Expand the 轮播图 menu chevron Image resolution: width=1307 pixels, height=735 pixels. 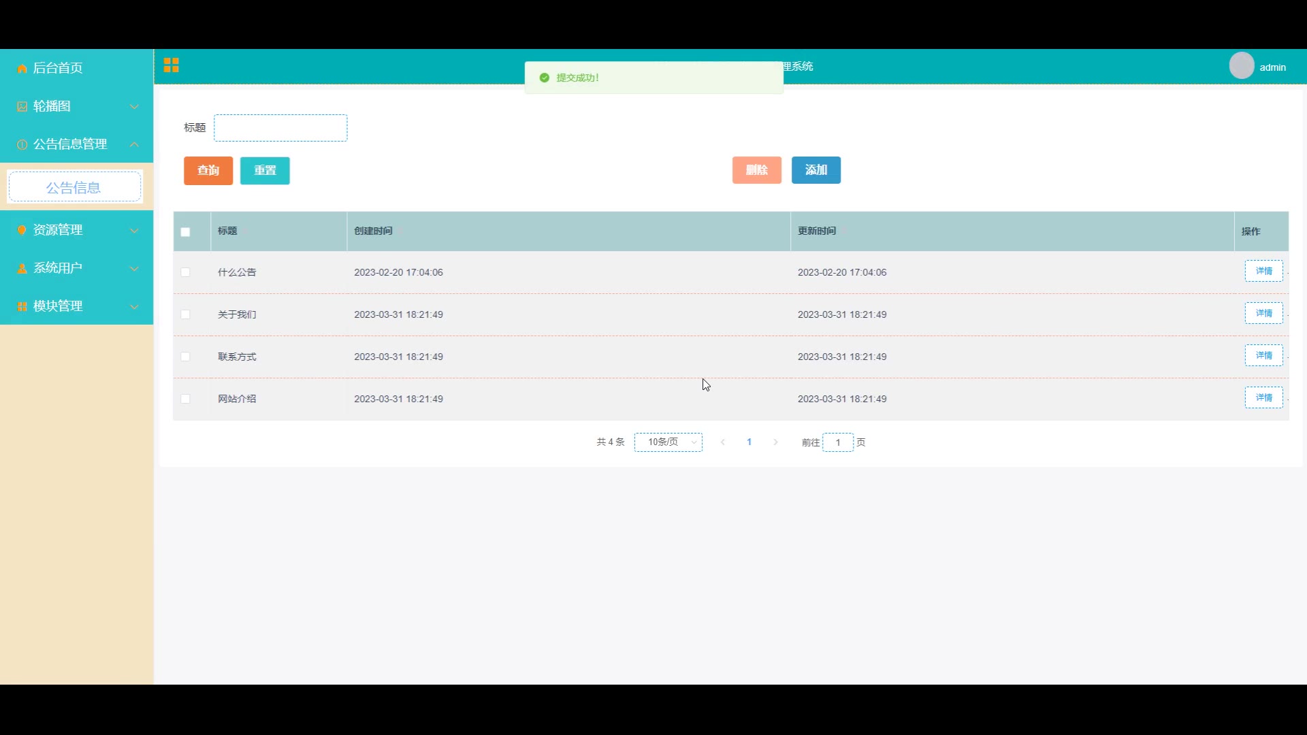[134, 107]
